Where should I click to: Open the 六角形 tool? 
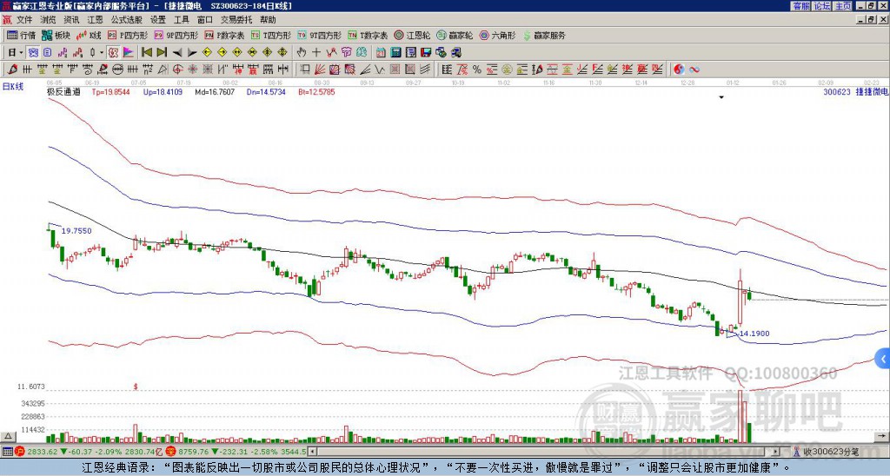point(497,35)
